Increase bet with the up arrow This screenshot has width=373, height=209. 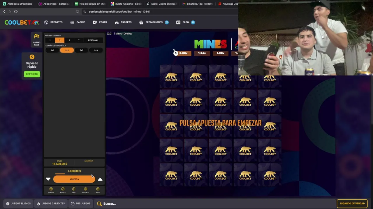coord(100,179)
